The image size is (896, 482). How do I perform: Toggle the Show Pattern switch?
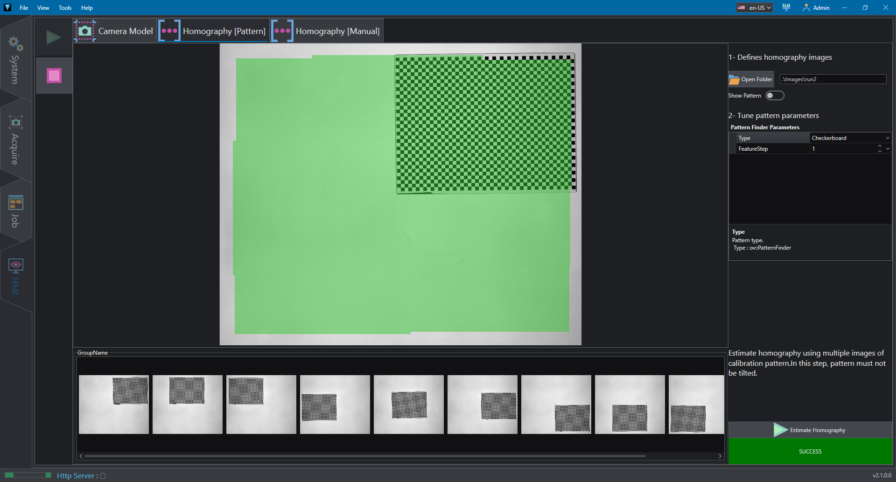tap(775, 96)
